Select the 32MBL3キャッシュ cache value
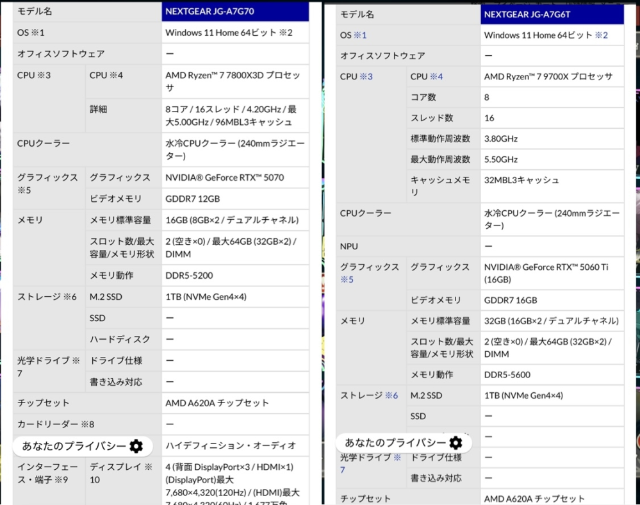 click(521, 181)
